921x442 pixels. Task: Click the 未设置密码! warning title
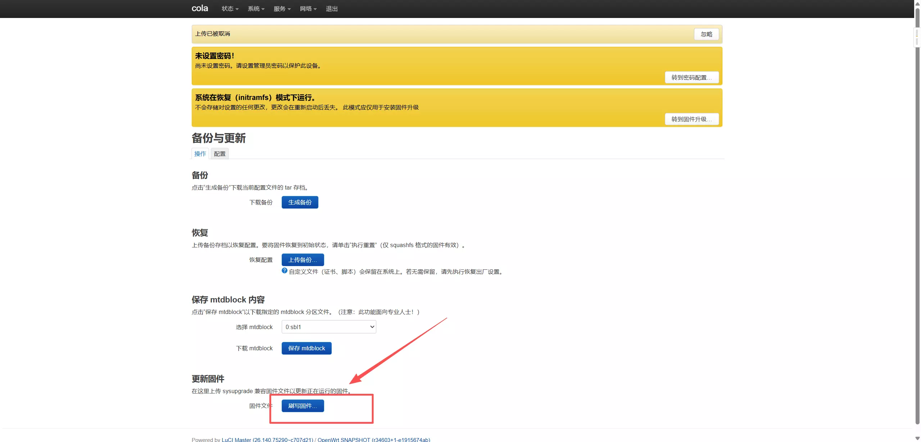(x=215, y=56)
